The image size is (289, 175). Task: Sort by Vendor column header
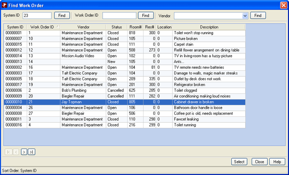(83, 27)
